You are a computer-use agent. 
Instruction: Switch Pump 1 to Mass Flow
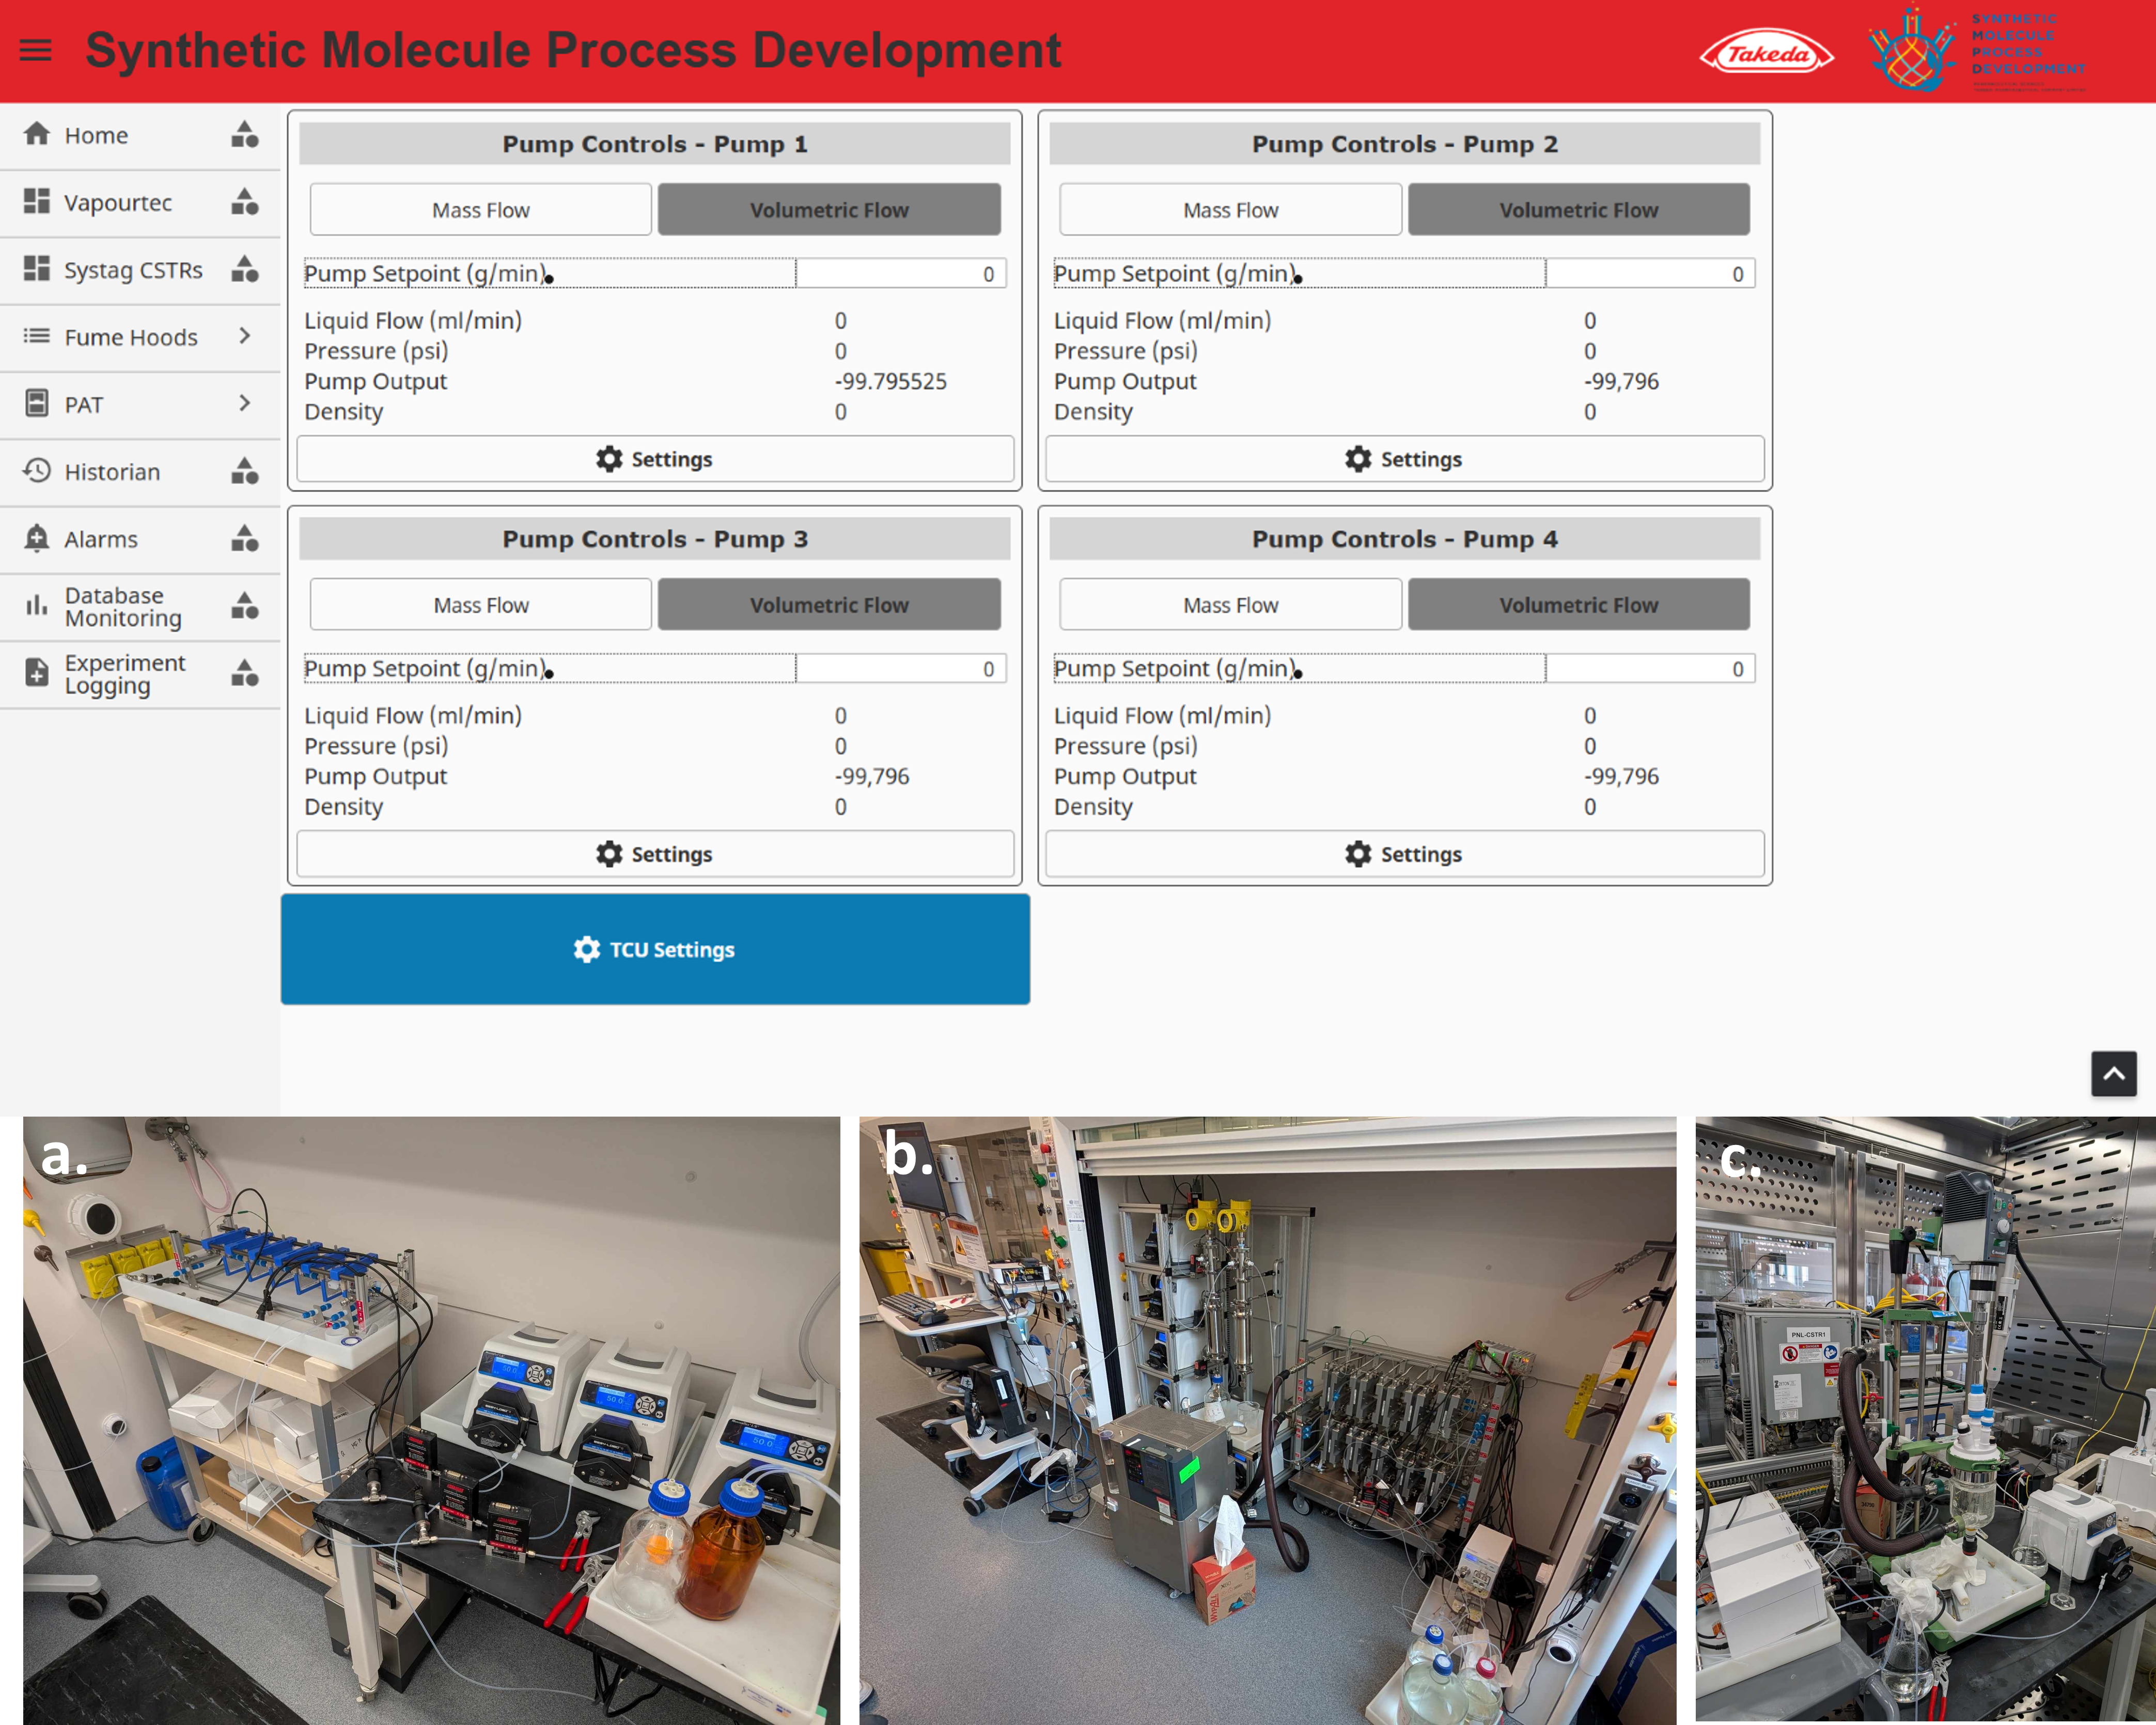click(x=481, y=210)
